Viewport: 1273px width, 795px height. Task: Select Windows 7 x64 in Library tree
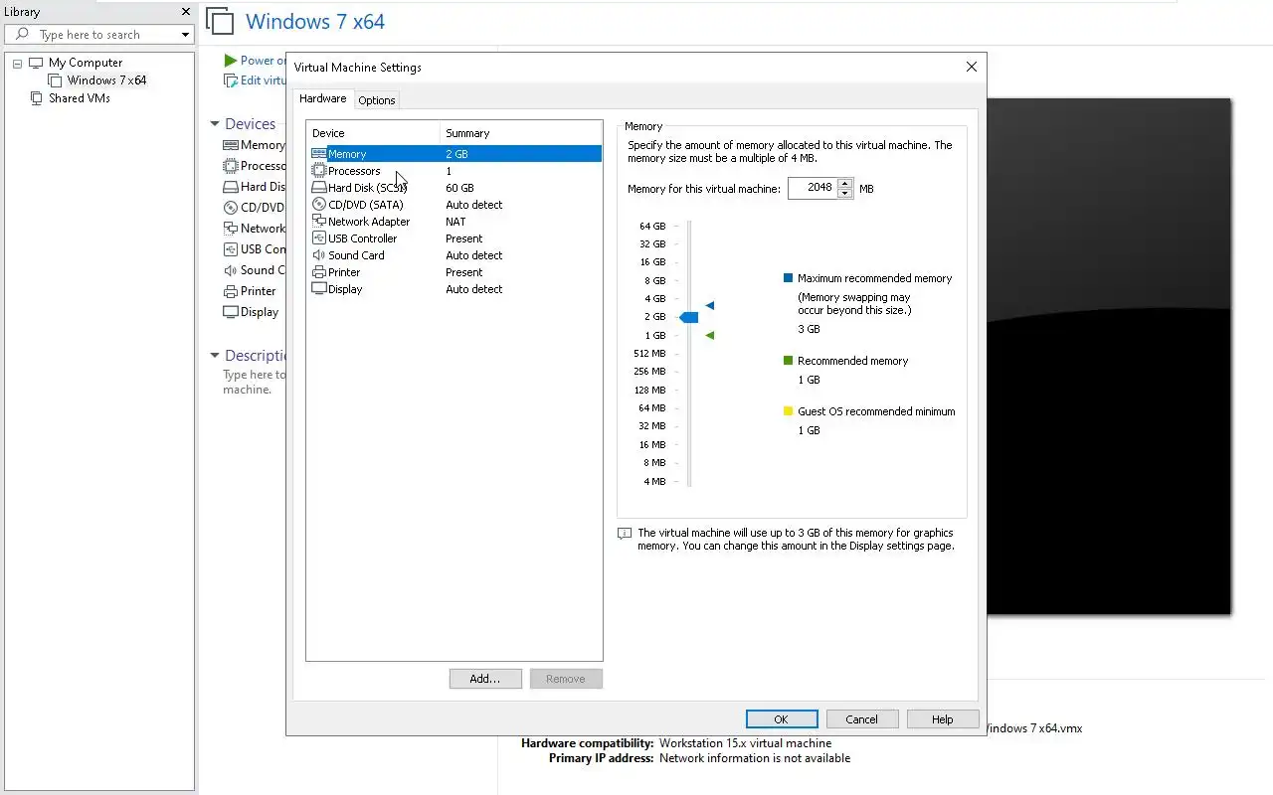(x=106, y=80)
